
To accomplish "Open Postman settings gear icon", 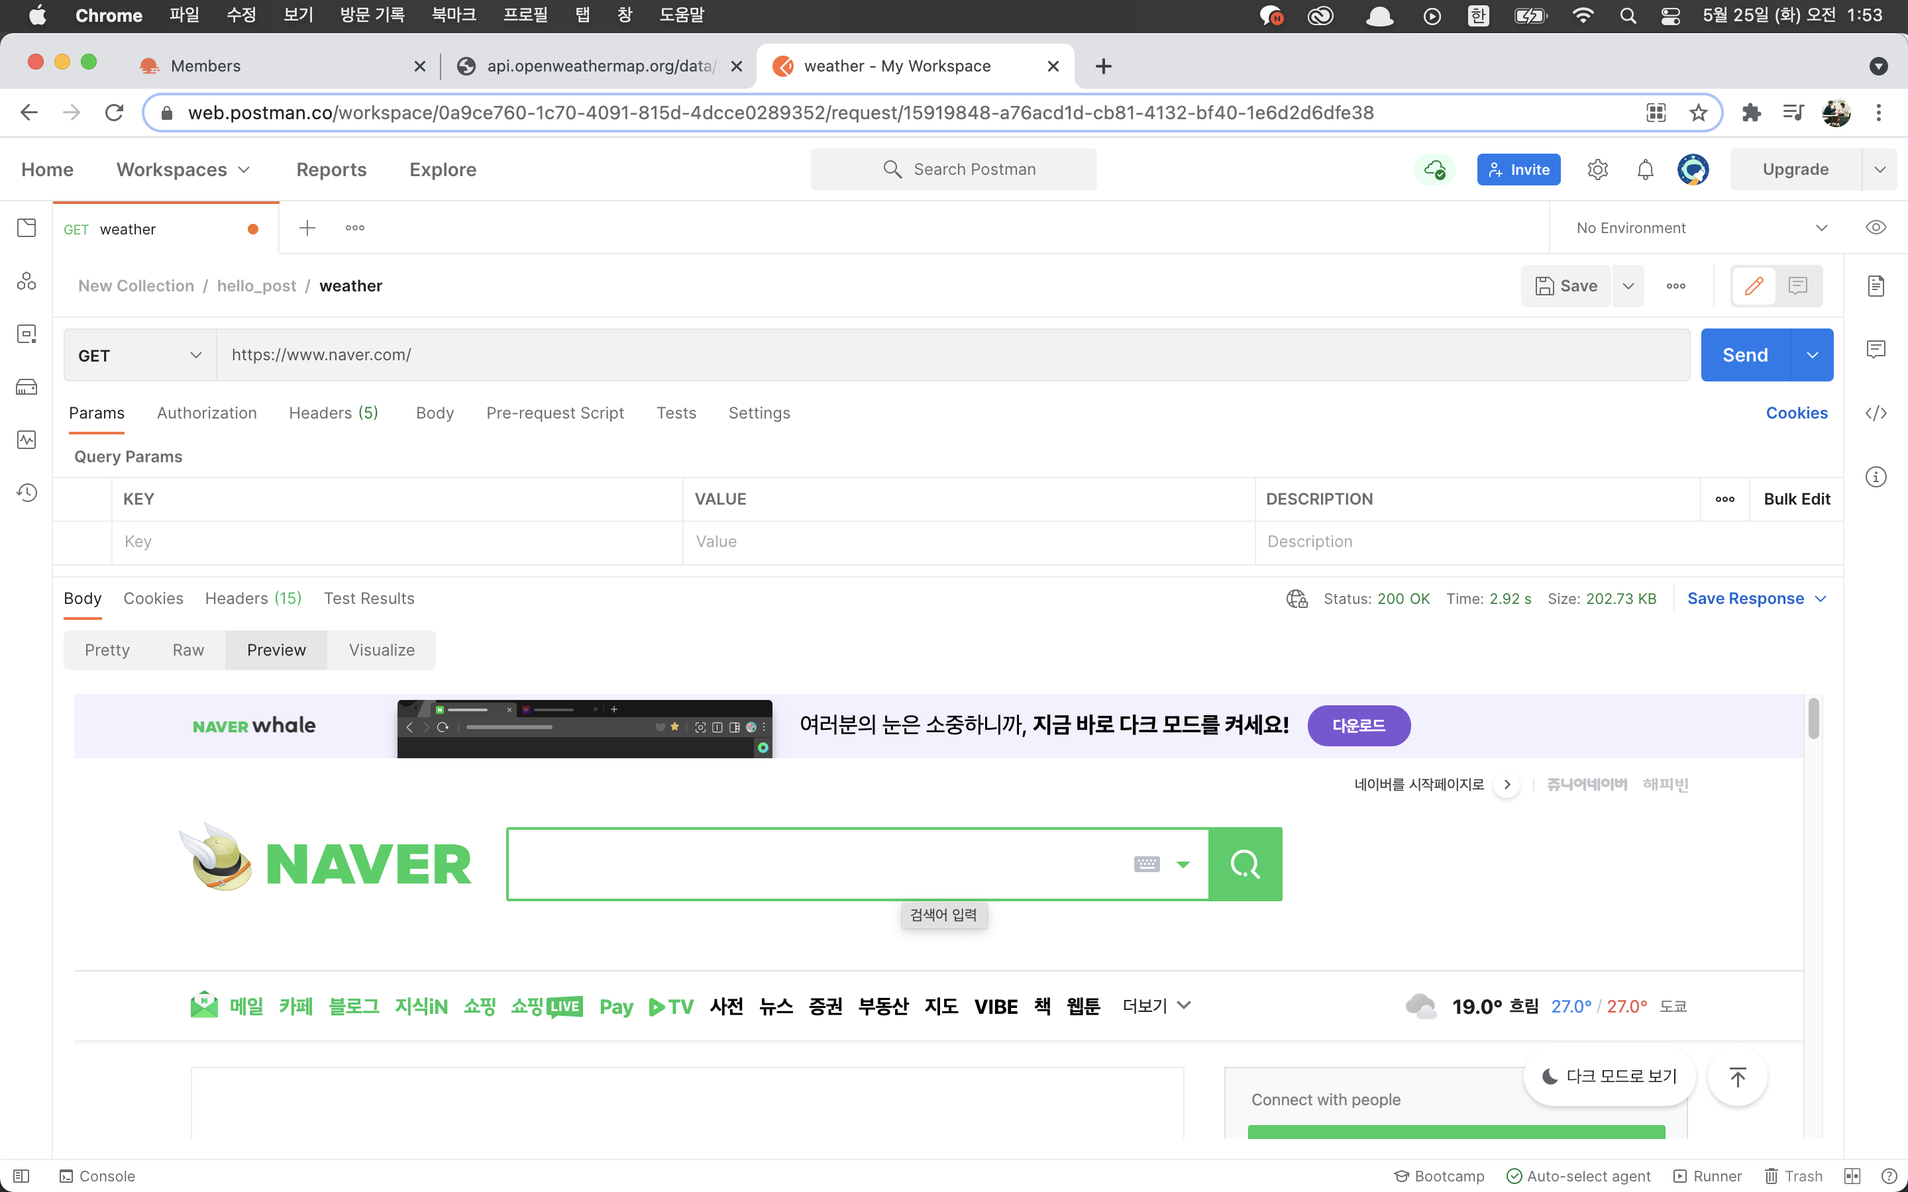I will point(1597,170).
